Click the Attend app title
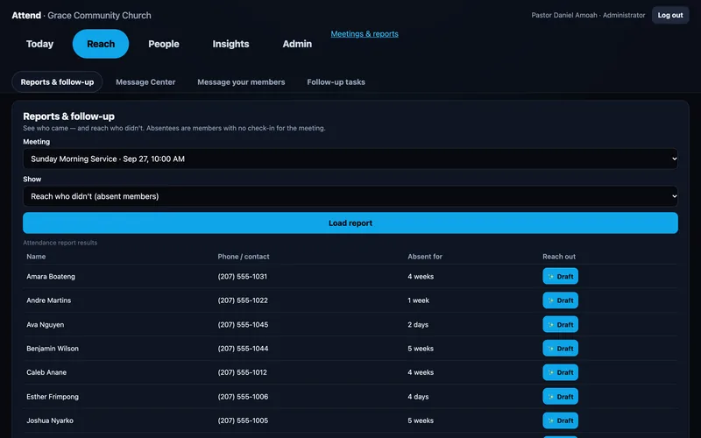The width and height of the screenshot is (701, 438). tap(26, 15)
